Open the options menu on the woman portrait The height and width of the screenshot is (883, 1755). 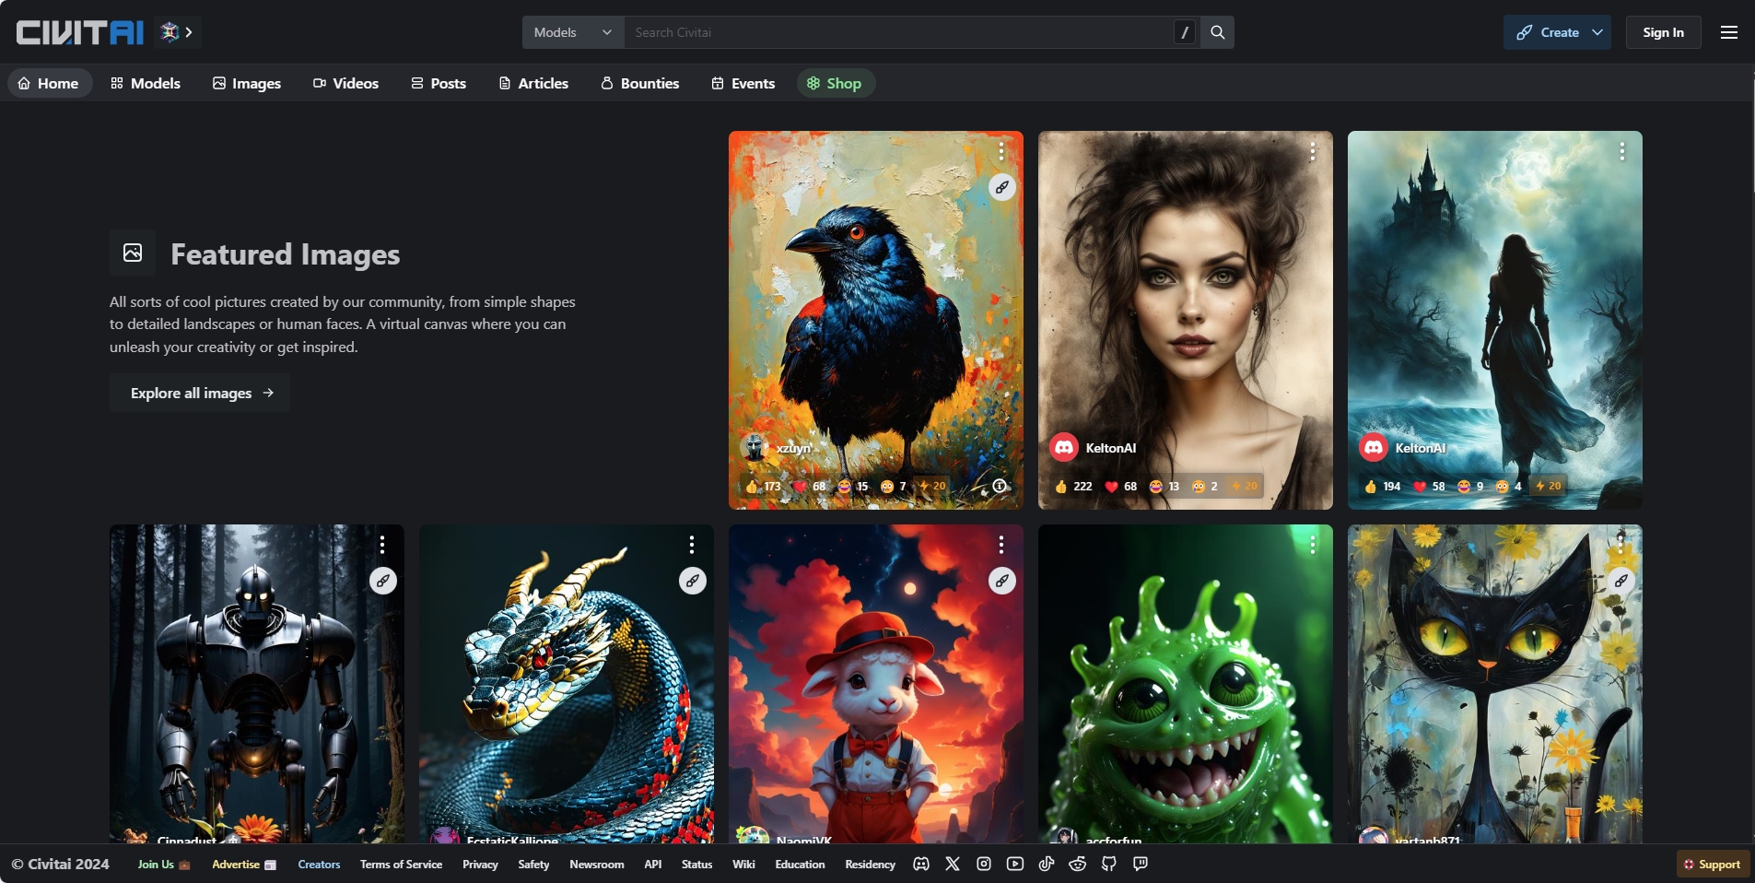1312,152
